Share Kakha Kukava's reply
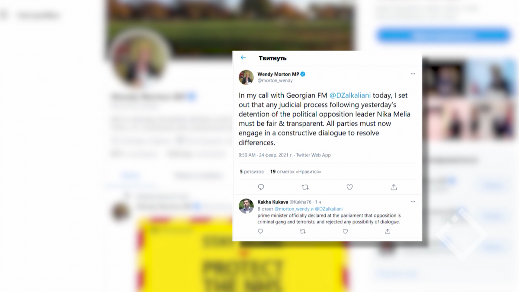The image size is (519, 292). pos(388,231)
